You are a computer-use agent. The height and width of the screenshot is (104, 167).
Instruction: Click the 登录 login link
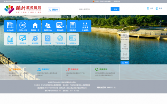(x=159, y=8)
